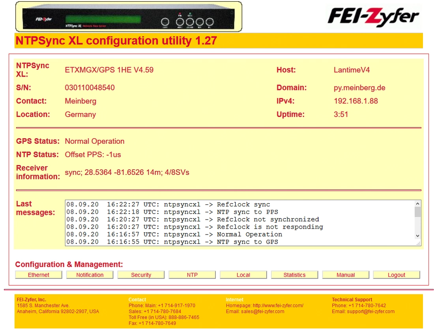Open the Security configuration page
Screen dimensions: 434x332
click(x=141, y=275)
